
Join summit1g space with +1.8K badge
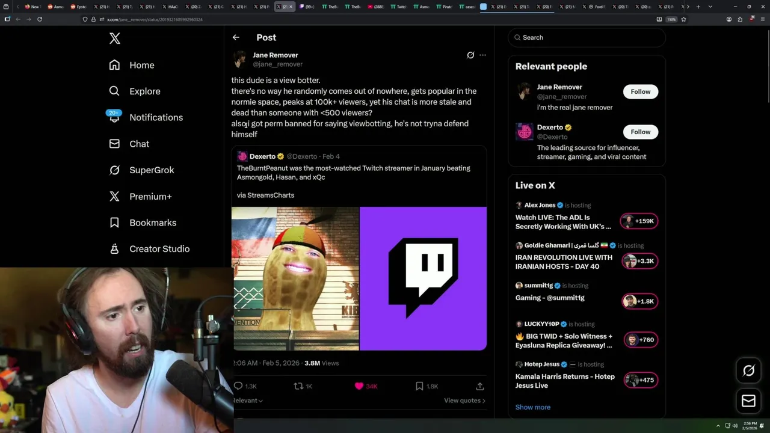click(x=639, y=301)
